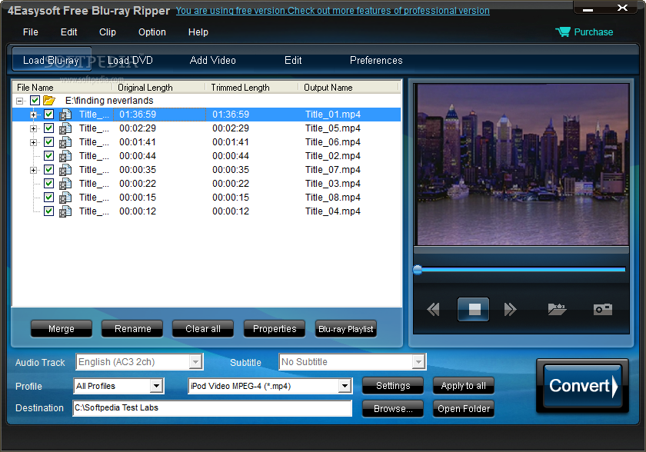Expand the Title_06.mp4 tree node
646x452 pixels.
[x=33, y=142]
